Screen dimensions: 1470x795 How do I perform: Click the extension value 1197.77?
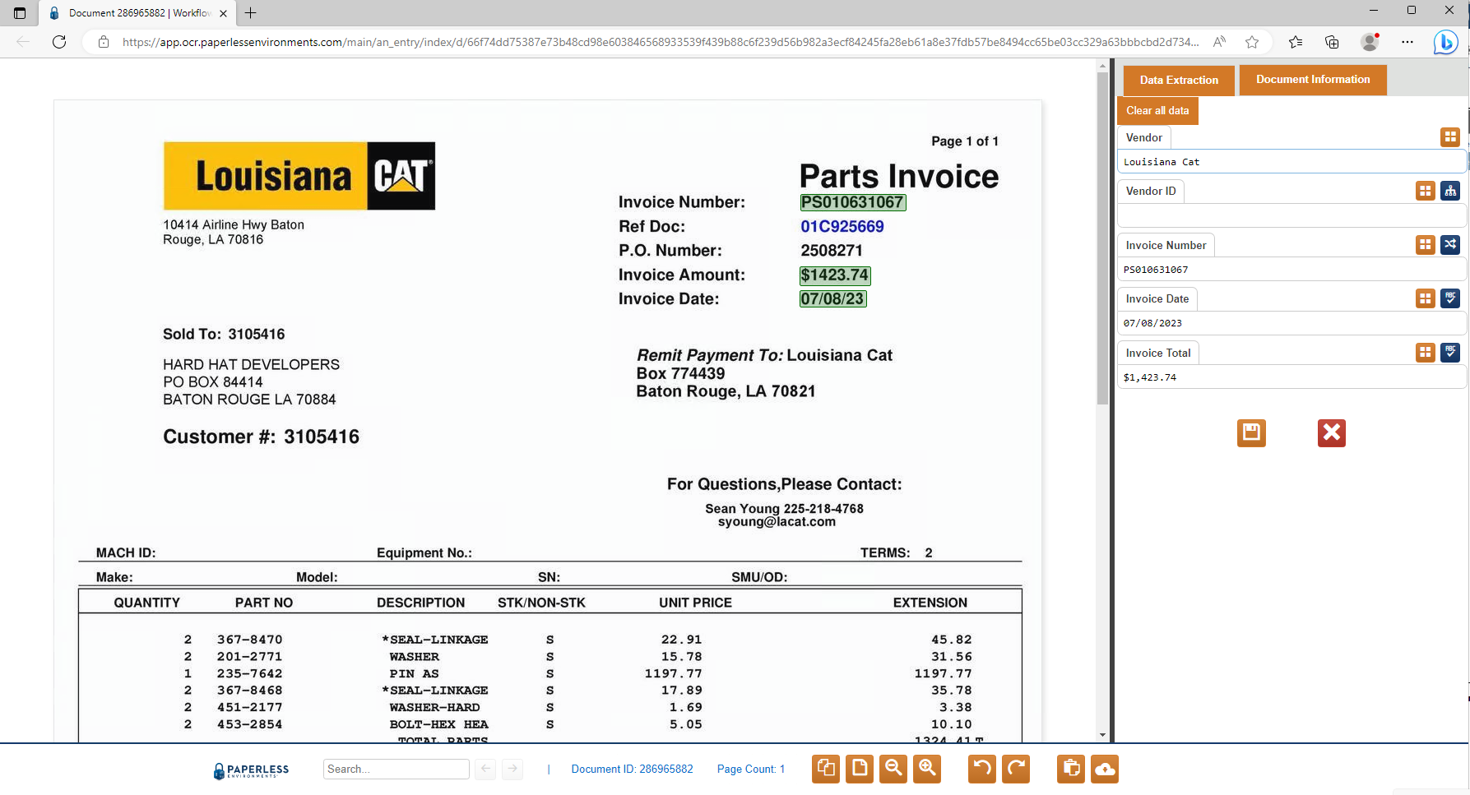pyautogui.click(x=943, y=673)
